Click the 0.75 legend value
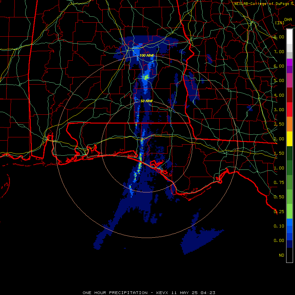Viewport: 295px width, 295px height. click(279, 183)
